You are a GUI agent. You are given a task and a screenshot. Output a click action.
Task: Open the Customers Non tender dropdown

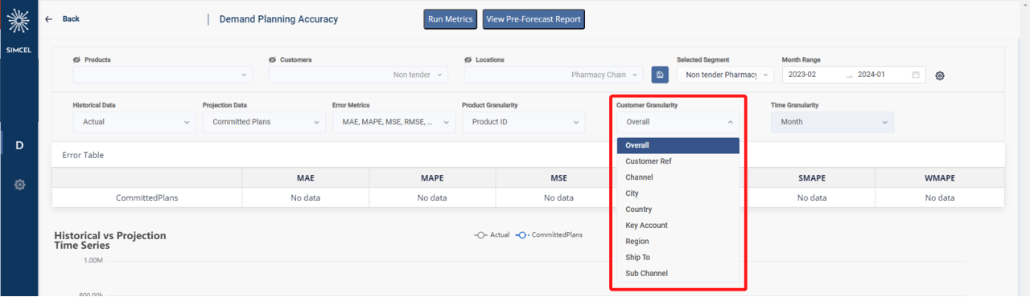click(358, 75)
